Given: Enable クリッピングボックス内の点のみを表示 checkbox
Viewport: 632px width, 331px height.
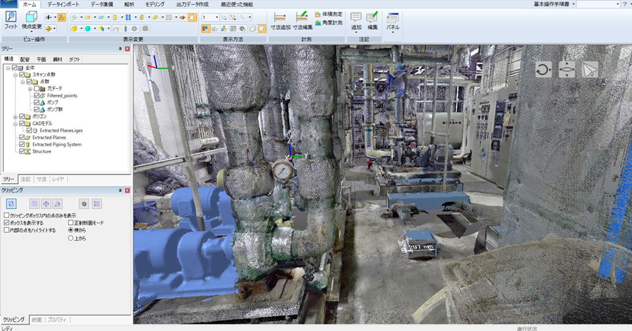Looking at the screenshot, I should (6, 216).
